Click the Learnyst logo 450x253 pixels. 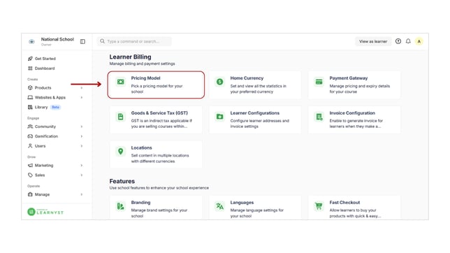pyautogui.click(x=45, y=212)
